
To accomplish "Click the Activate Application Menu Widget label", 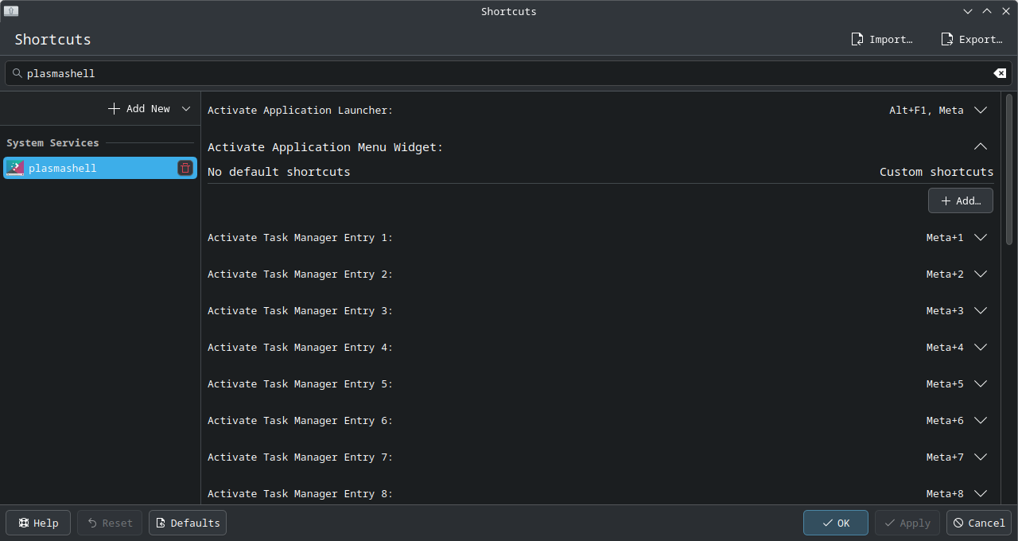I will click(325, 147).
